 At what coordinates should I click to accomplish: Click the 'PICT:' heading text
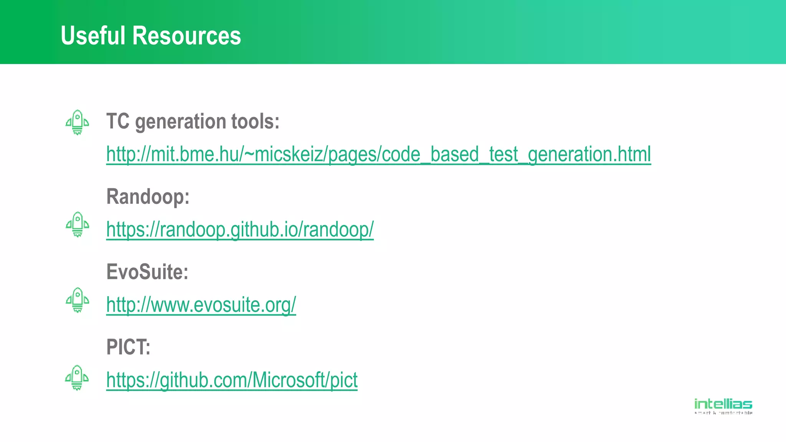[128, 347]
